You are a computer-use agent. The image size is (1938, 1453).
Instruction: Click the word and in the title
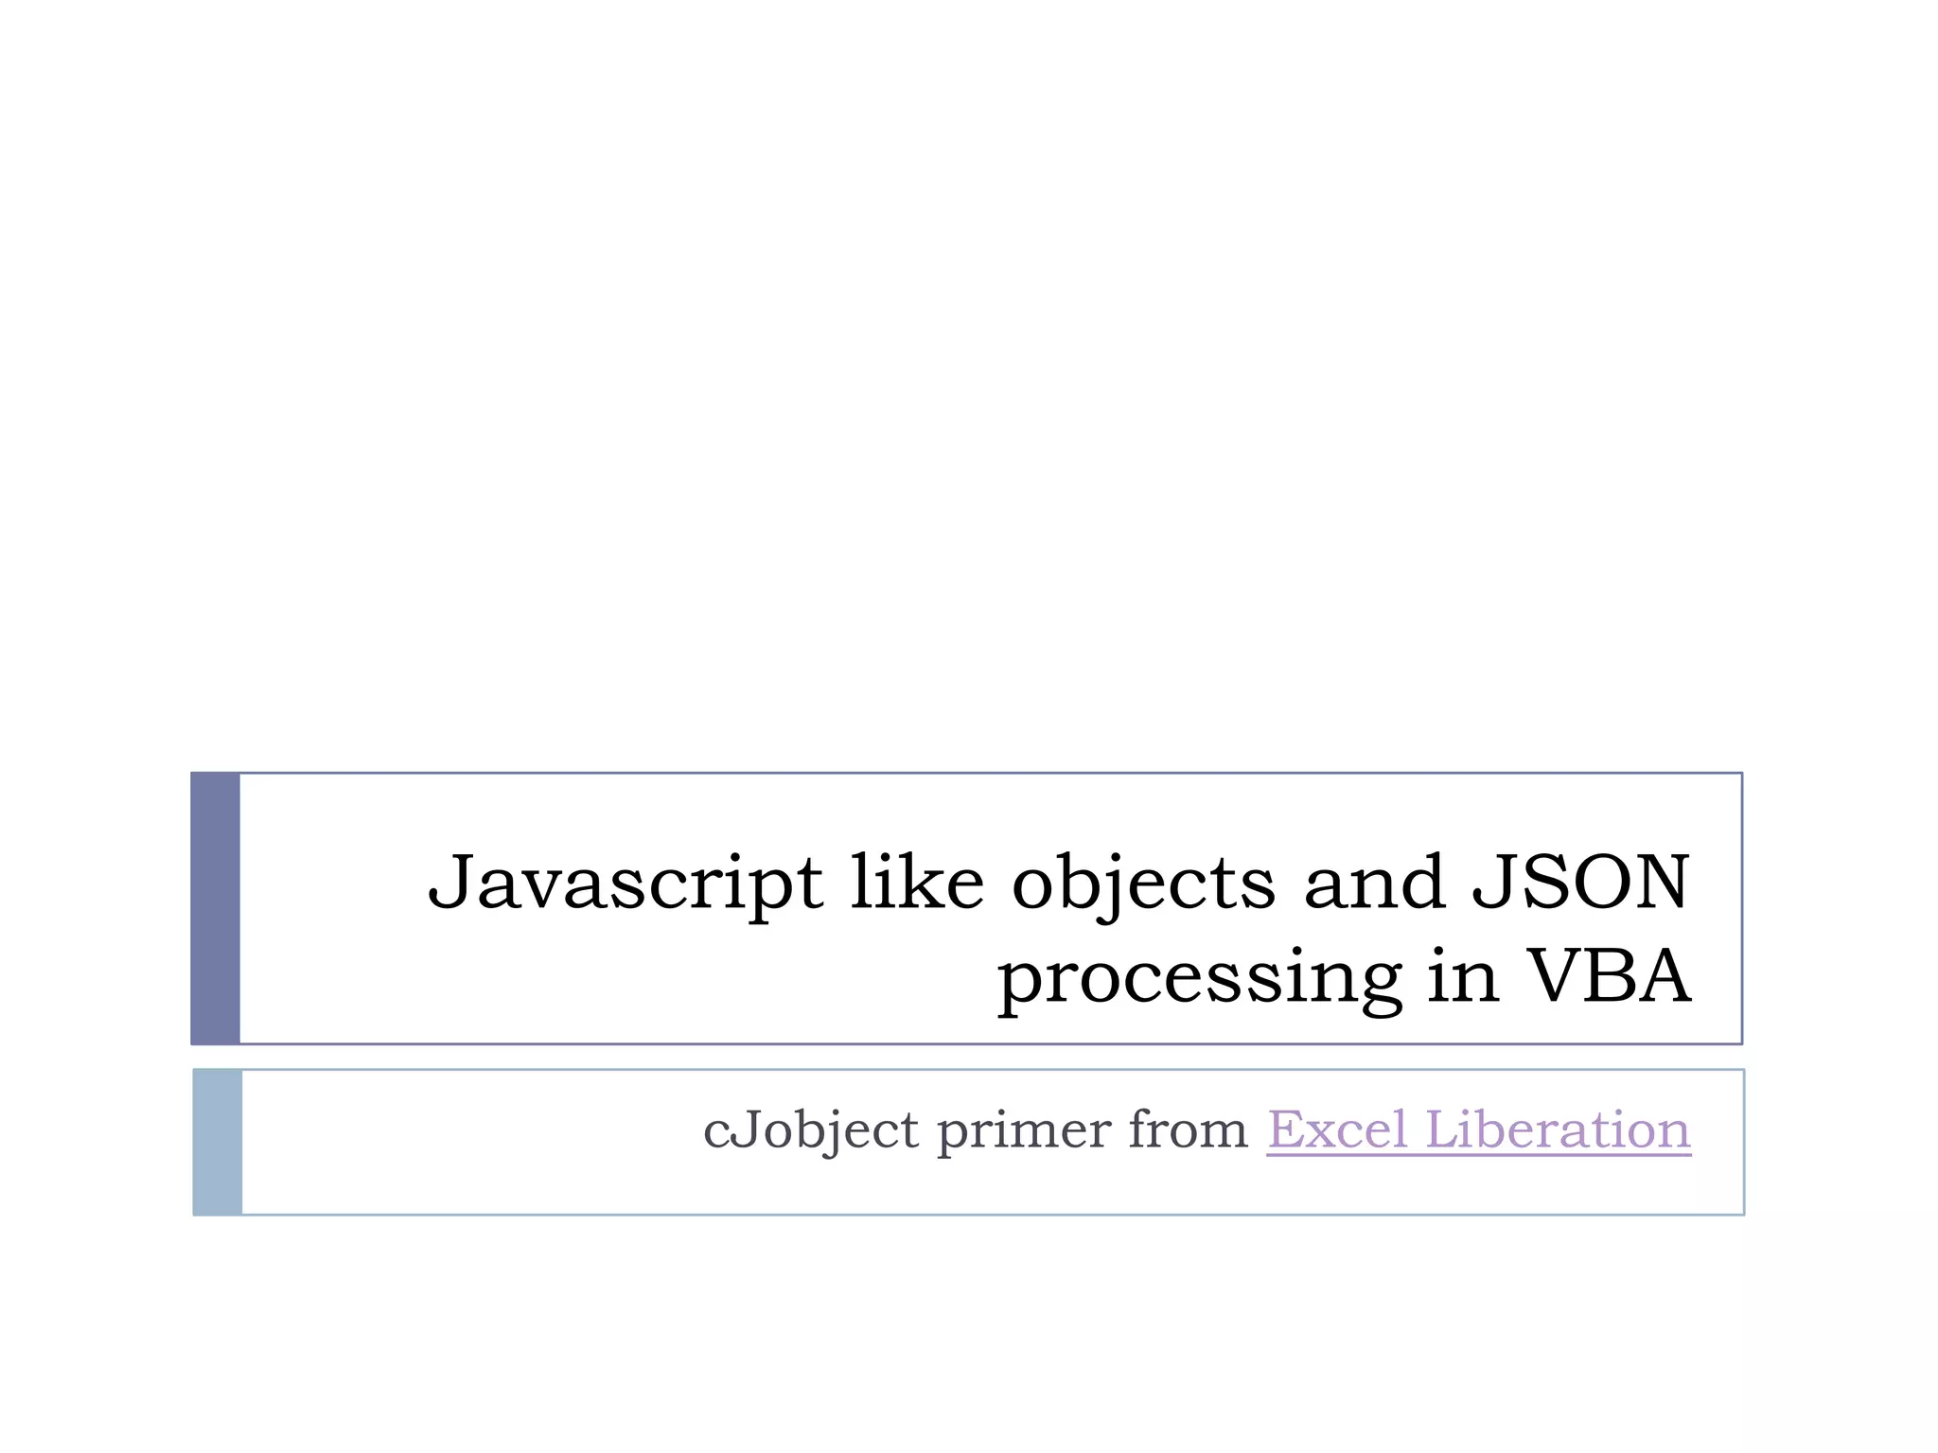click(x=1375, y=882)
